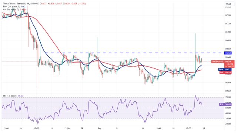
Task: Click the 25 date label on time axis
Action: (x=204, y=129)
